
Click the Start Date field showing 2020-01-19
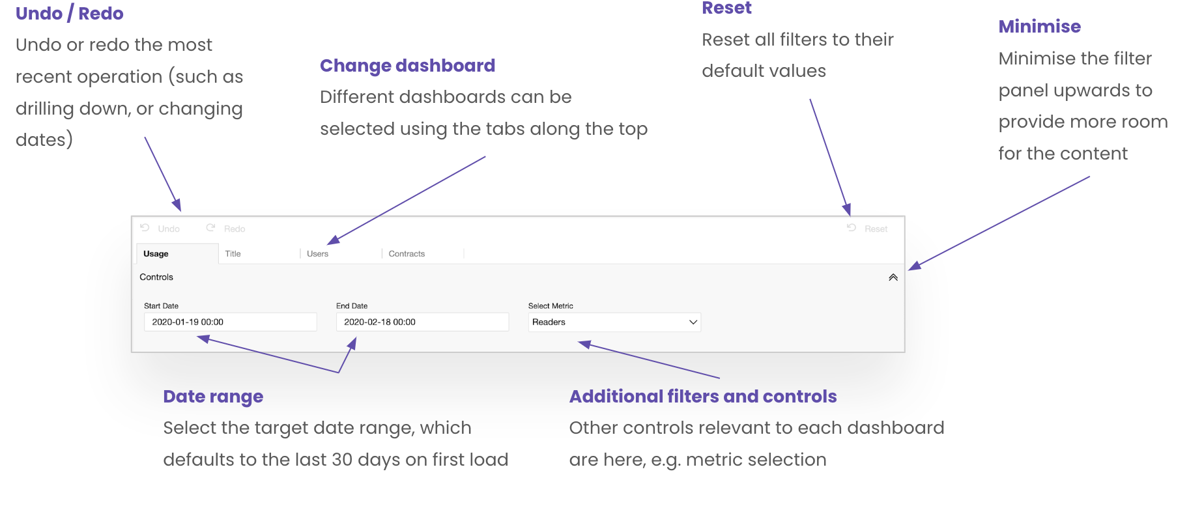(x=230, y=322)
